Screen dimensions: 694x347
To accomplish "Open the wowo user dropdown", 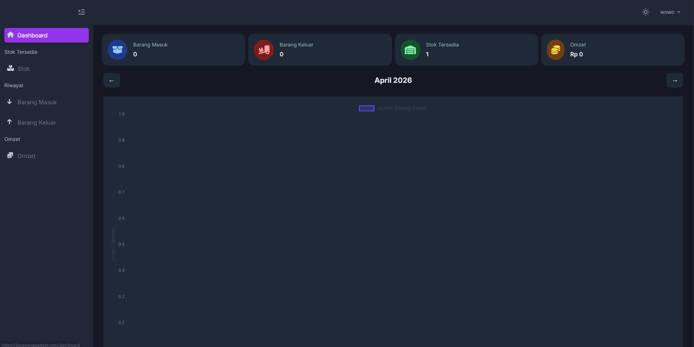I will click(x=670, y=12).
